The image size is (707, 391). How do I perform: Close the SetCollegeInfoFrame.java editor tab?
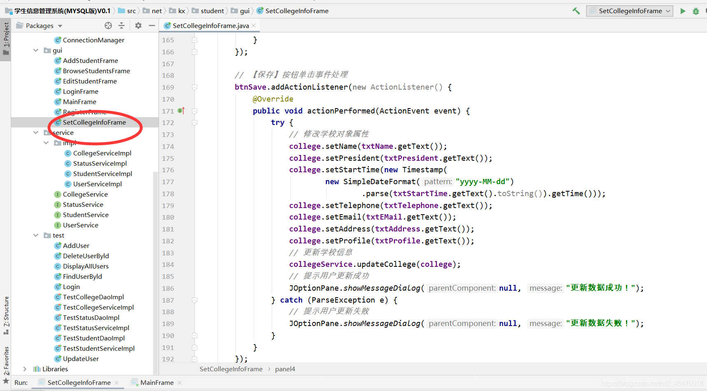point(254,25)
